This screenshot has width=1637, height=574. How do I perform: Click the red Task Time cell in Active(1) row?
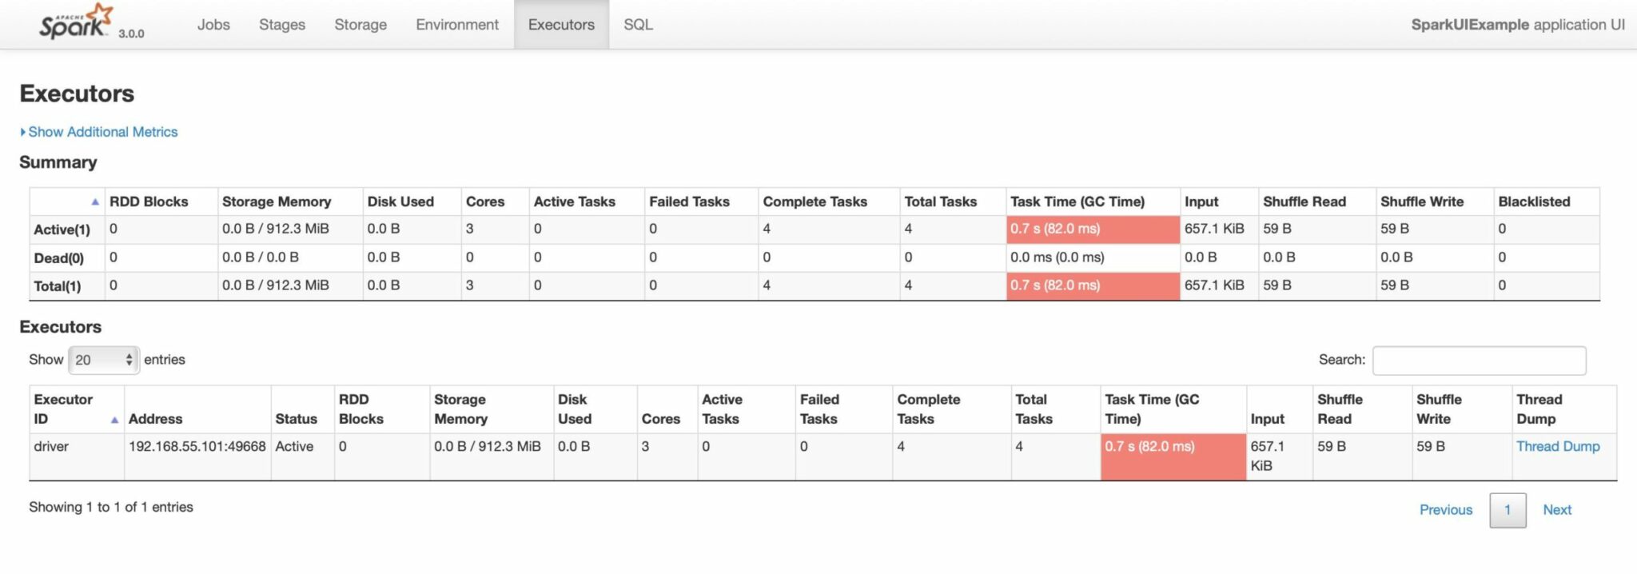point(1093,229)
